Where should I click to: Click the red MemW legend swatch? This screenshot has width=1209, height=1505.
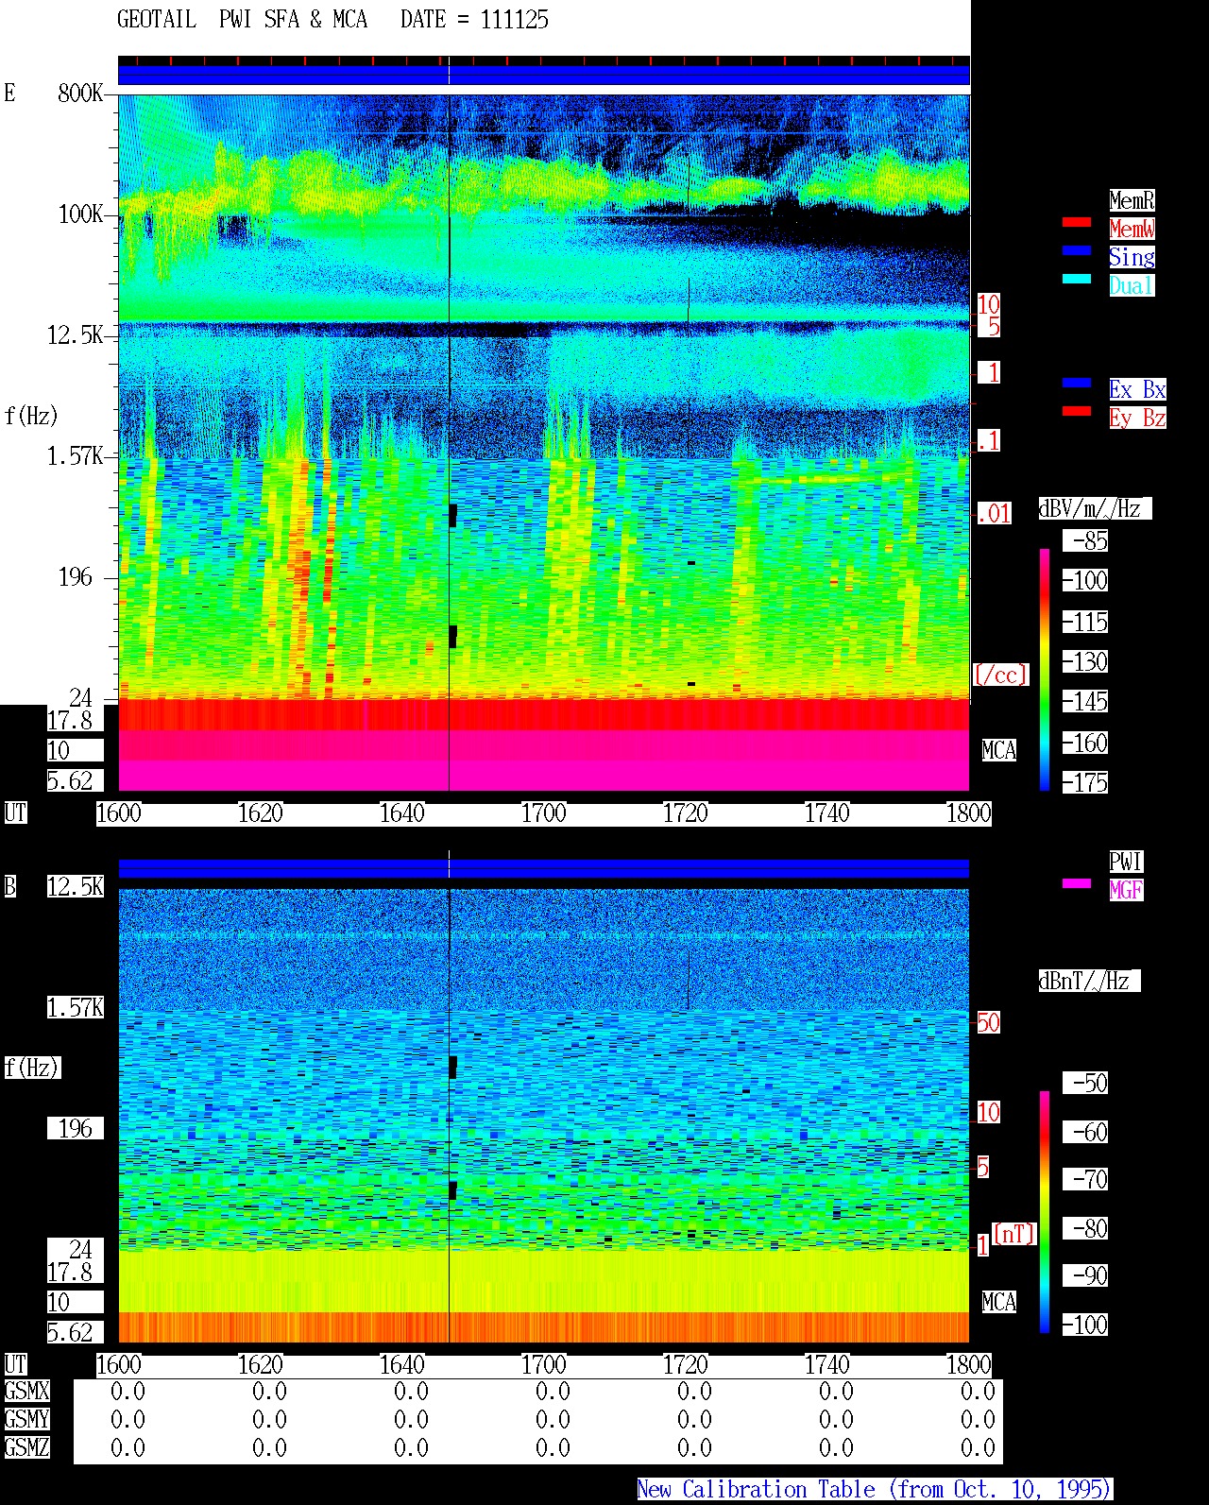click(1077, 222)
